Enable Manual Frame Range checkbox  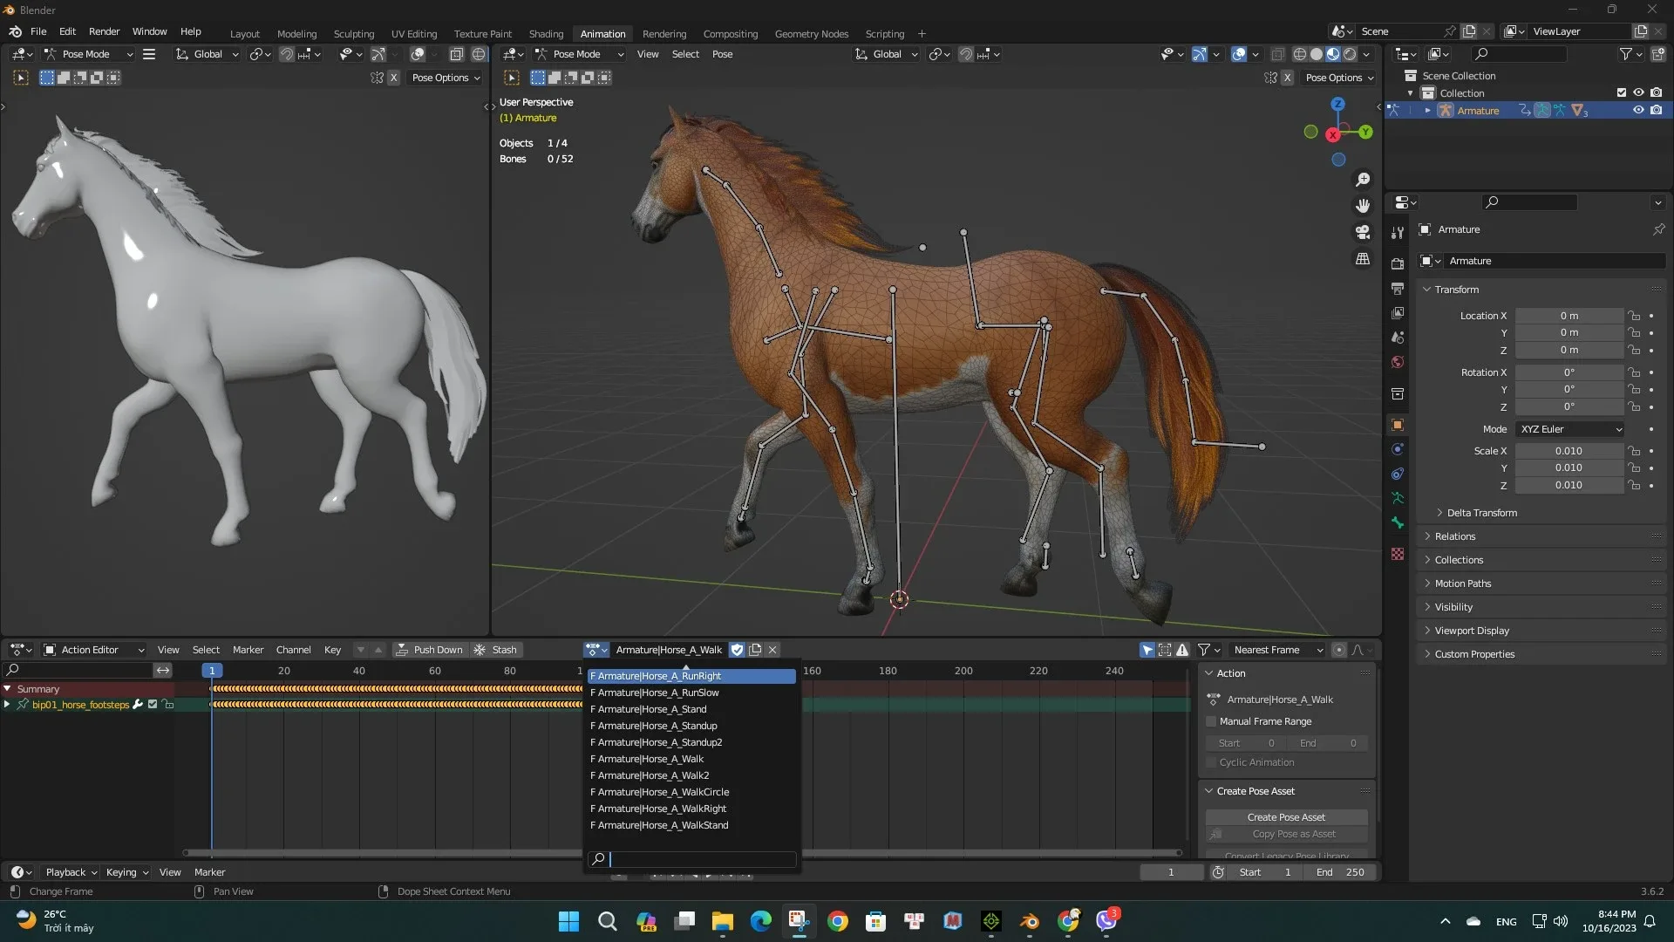coord(1211,721)
